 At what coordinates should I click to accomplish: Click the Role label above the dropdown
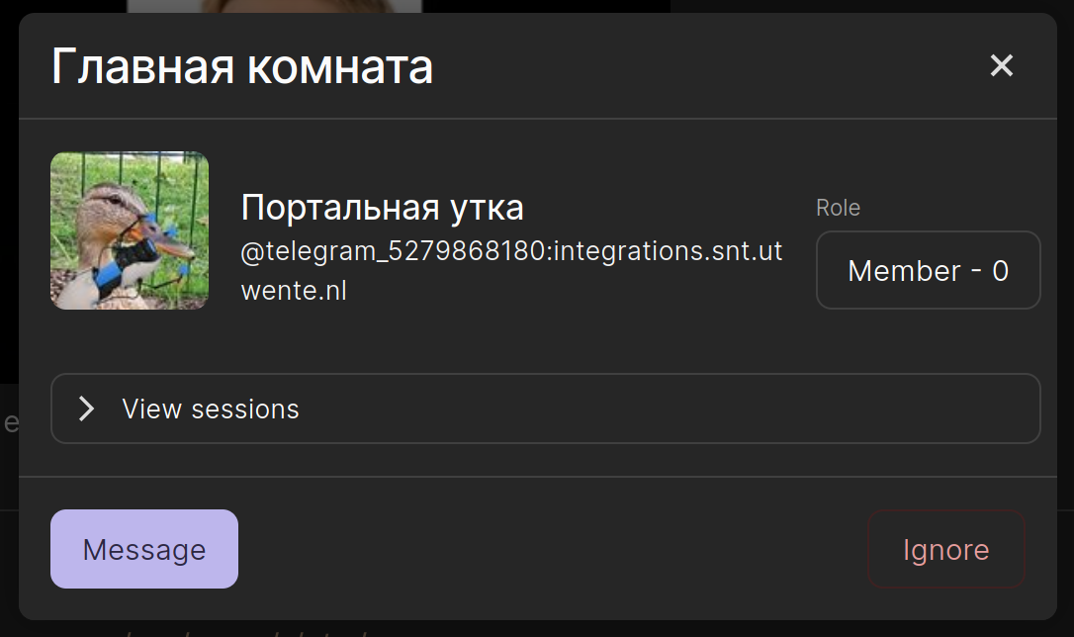[x=838, y=208]
